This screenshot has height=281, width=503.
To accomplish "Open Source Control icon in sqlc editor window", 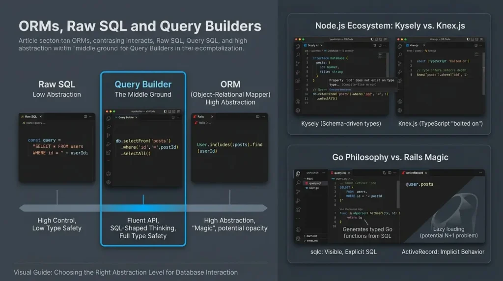I will pos(298,192).
